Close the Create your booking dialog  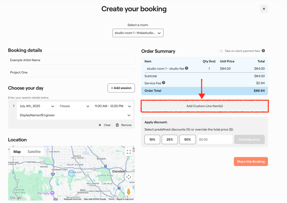point(264,9)
